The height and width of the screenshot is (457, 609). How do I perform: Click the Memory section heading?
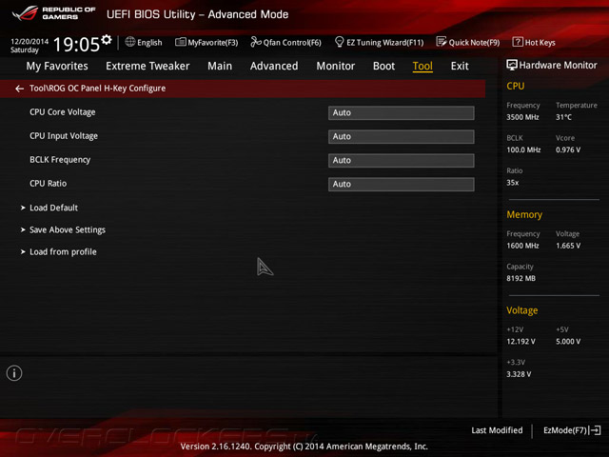coord(524,215)
